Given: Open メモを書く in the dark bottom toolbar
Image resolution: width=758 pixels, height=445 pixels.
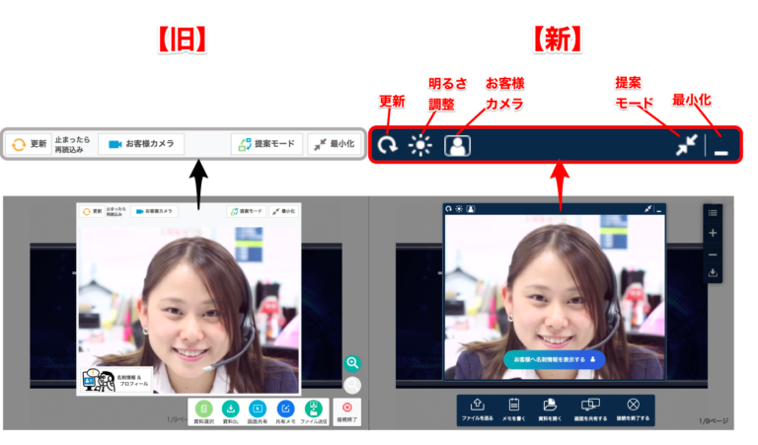Looking at the screenshot, I should [513, 408].
